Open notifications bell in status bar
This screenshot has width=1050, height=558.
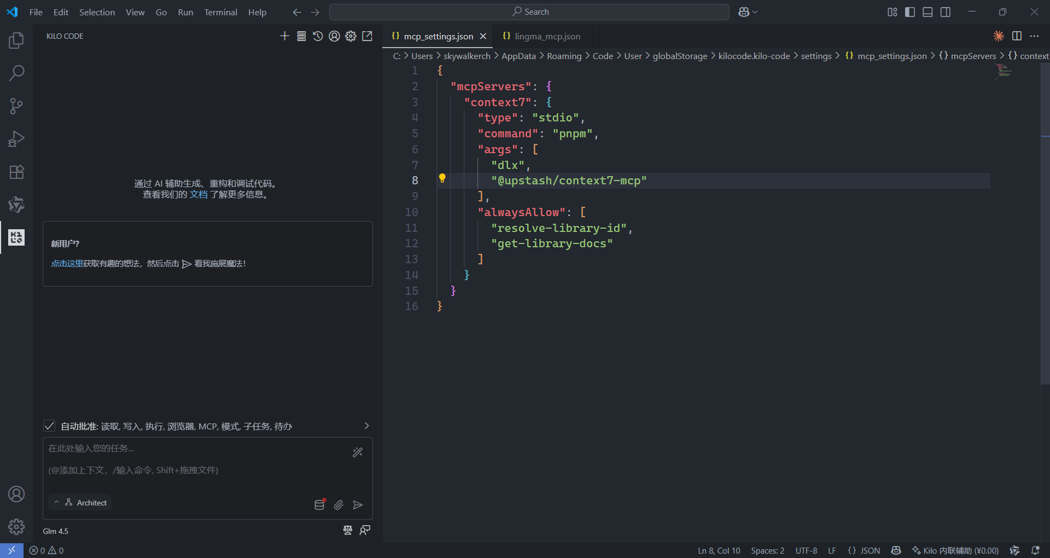tap(1035, 550)
